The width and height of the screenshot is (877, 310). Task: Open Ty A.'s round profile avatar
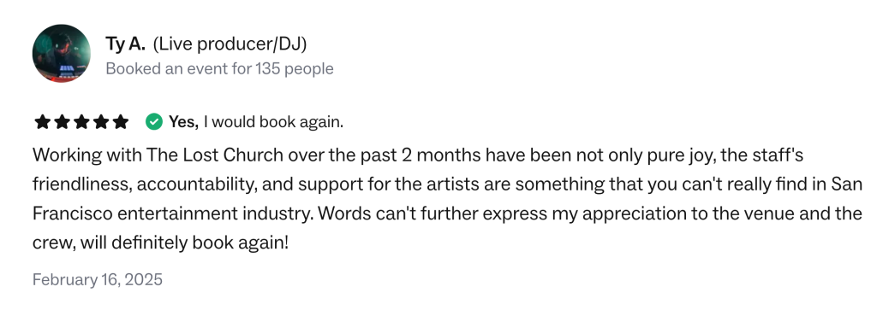tap(62, 54)
